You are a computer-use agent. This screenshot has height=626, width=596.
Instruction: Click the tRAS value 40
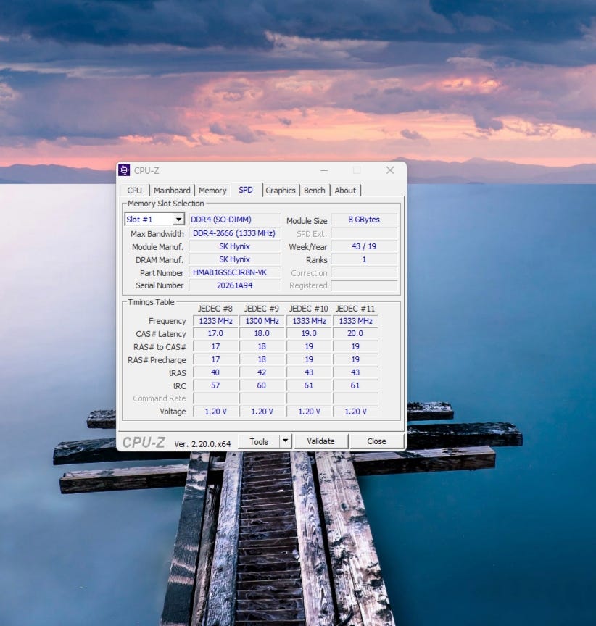pyautogui.click(x=215, y=372)
